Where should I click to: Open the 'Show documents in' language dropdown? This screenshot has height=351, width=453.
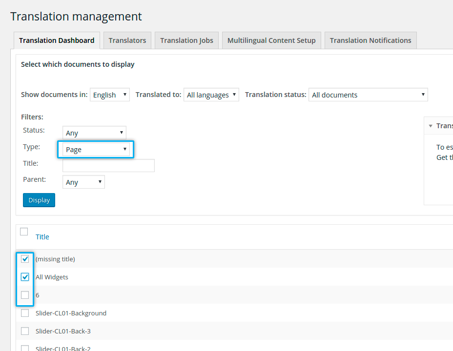110,95
